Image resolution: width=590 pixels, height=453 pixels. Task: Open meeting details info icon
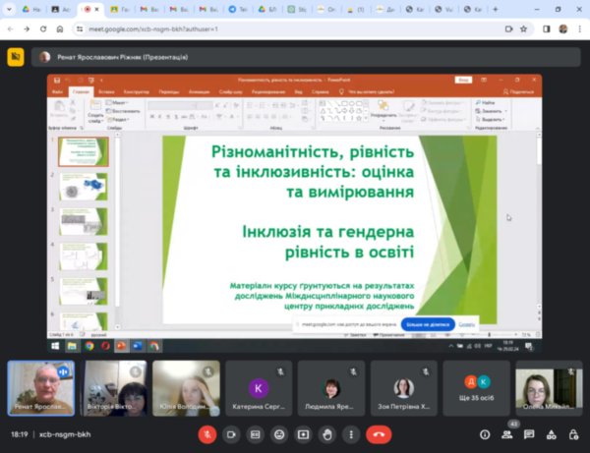click(x=485, y=433)
